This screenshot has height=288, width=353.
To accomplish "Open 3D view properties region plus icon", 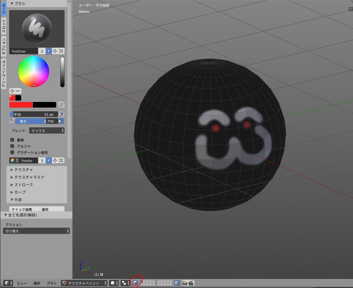I will coord(351,9).
